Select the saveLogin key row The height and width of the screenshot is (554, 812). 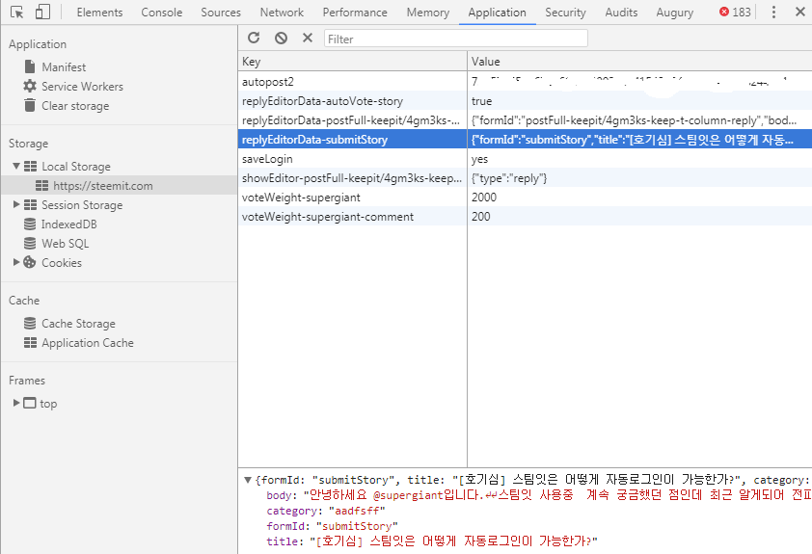(353, 159)
